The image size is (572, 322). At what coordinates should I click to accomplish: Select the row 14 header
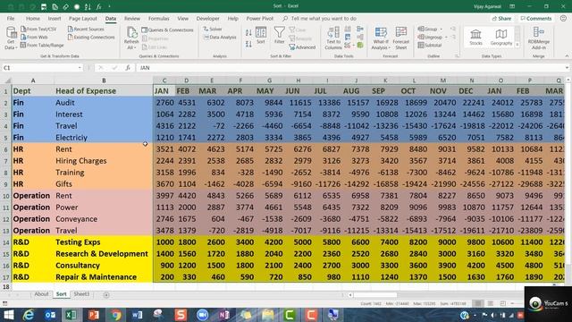(6, 242)
